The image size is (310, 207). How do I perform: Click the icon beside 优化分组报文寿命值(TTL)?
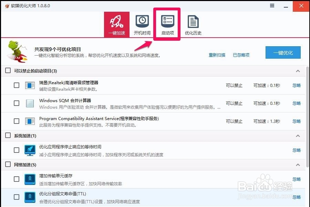click(x=30, y=197)
